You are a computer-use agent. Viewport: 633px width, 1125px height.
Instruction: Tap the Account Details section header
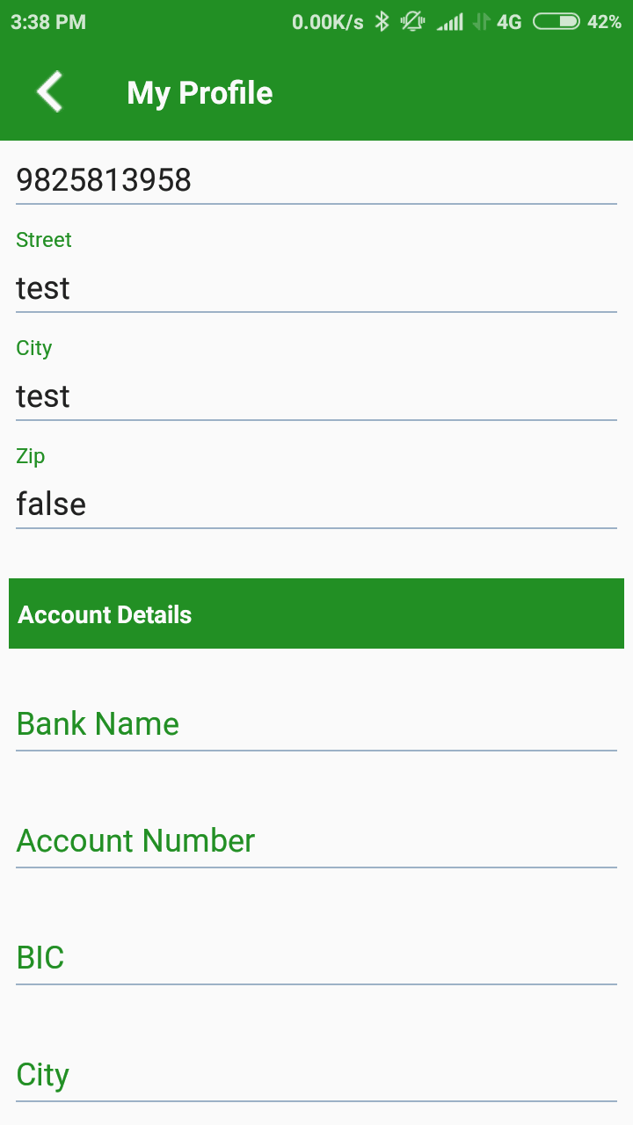(x=316, y=613)
